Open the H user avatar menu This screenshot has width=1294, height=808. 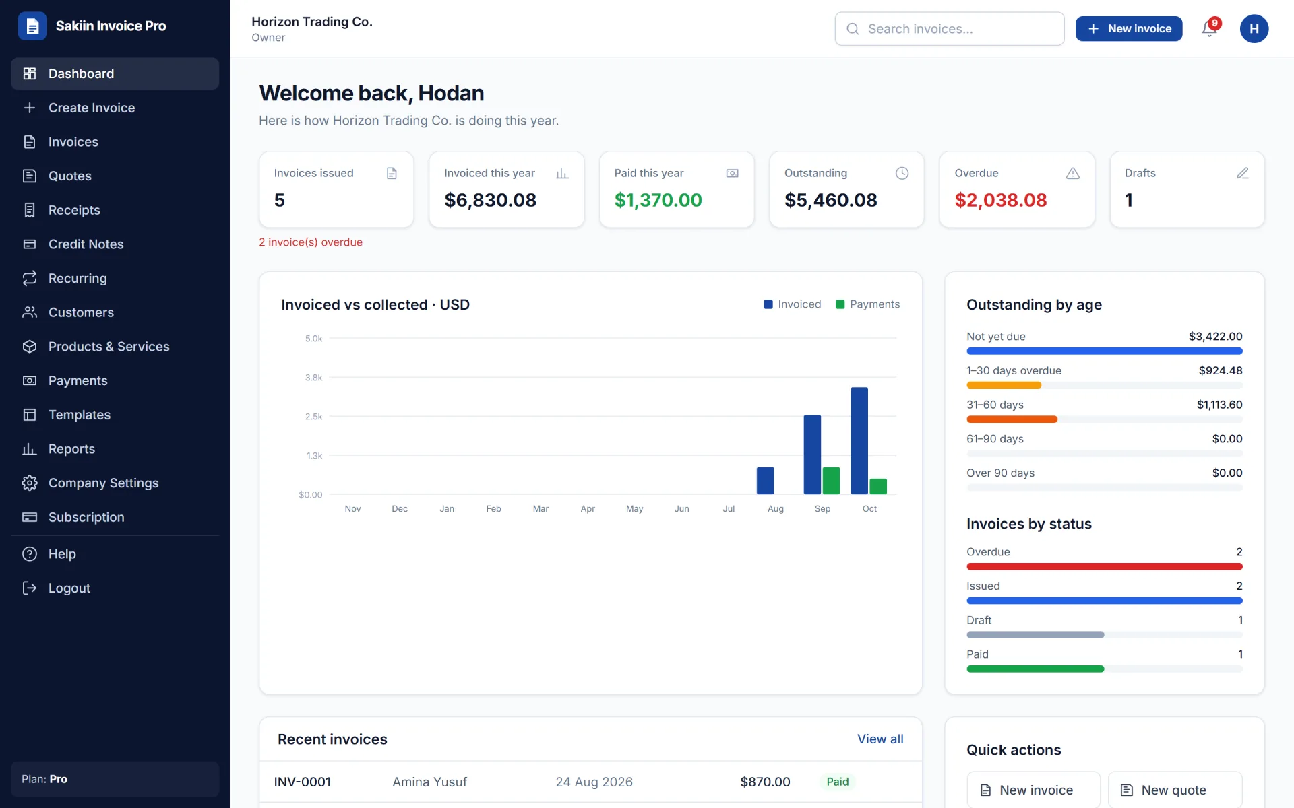point(1254,28)
